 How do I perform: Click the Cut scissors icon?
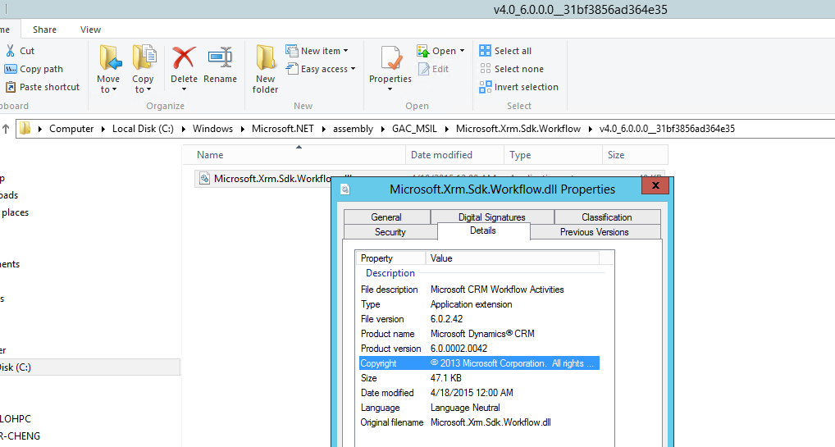tap(10, 51)
